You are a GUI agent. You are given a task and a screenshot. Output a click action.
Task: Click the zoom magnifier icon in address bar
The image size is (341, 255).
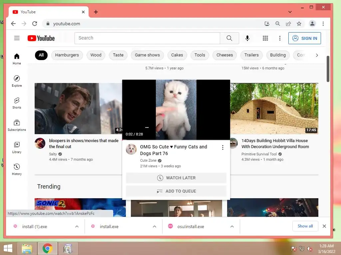pos(277,24)
